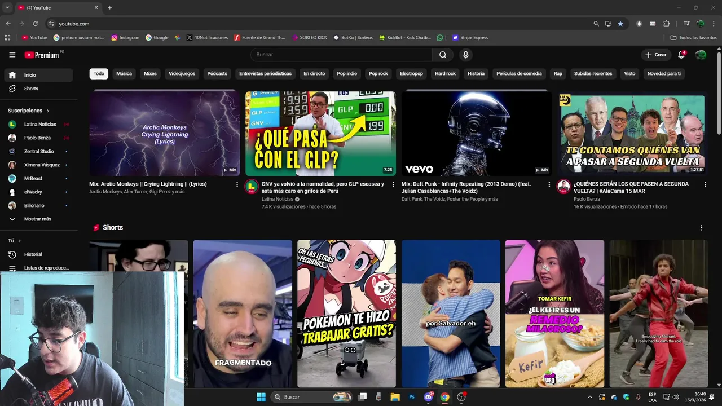722x406 pixels.
Task: Reload the page in Chrome
Action: coord(35,24)
